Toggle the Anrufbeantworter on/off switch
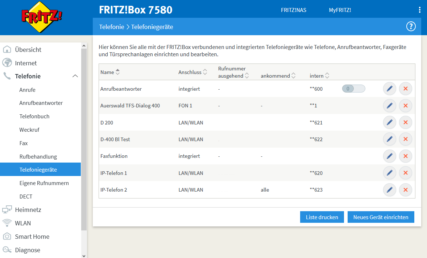This screenshot has width=427, height=258. [353, 89]
